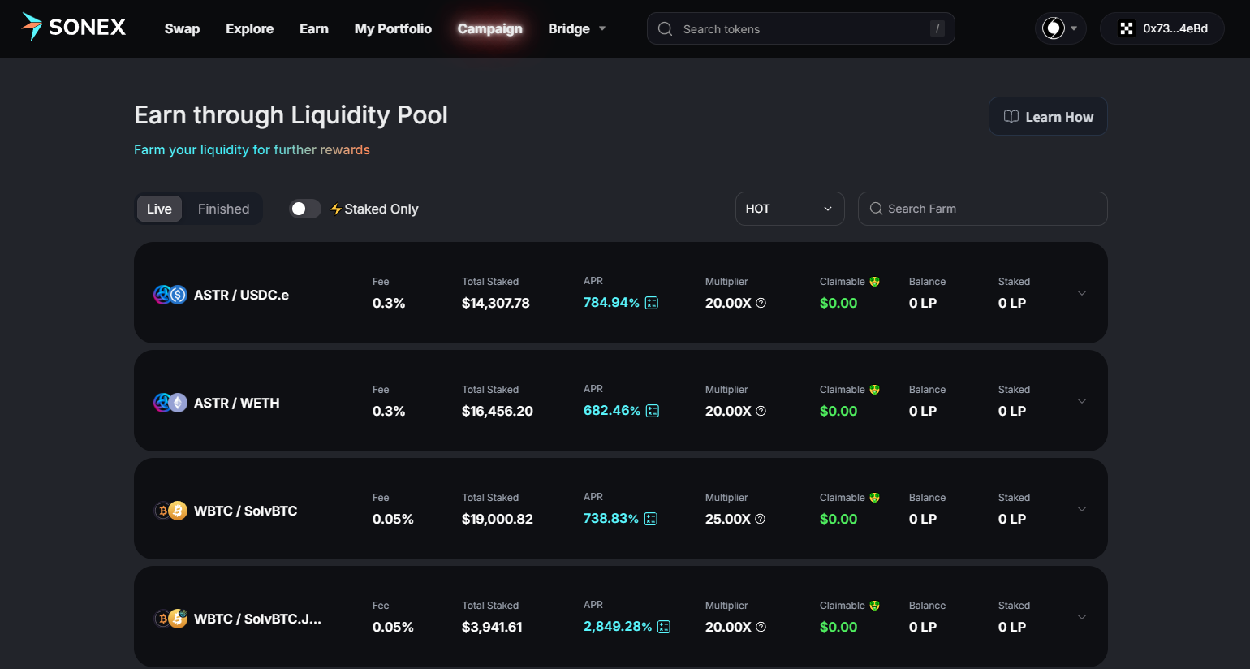
Task: Click Claimable emoji icon in WBTC / SolvBTC.J row
Action: (x=875, y=606)
